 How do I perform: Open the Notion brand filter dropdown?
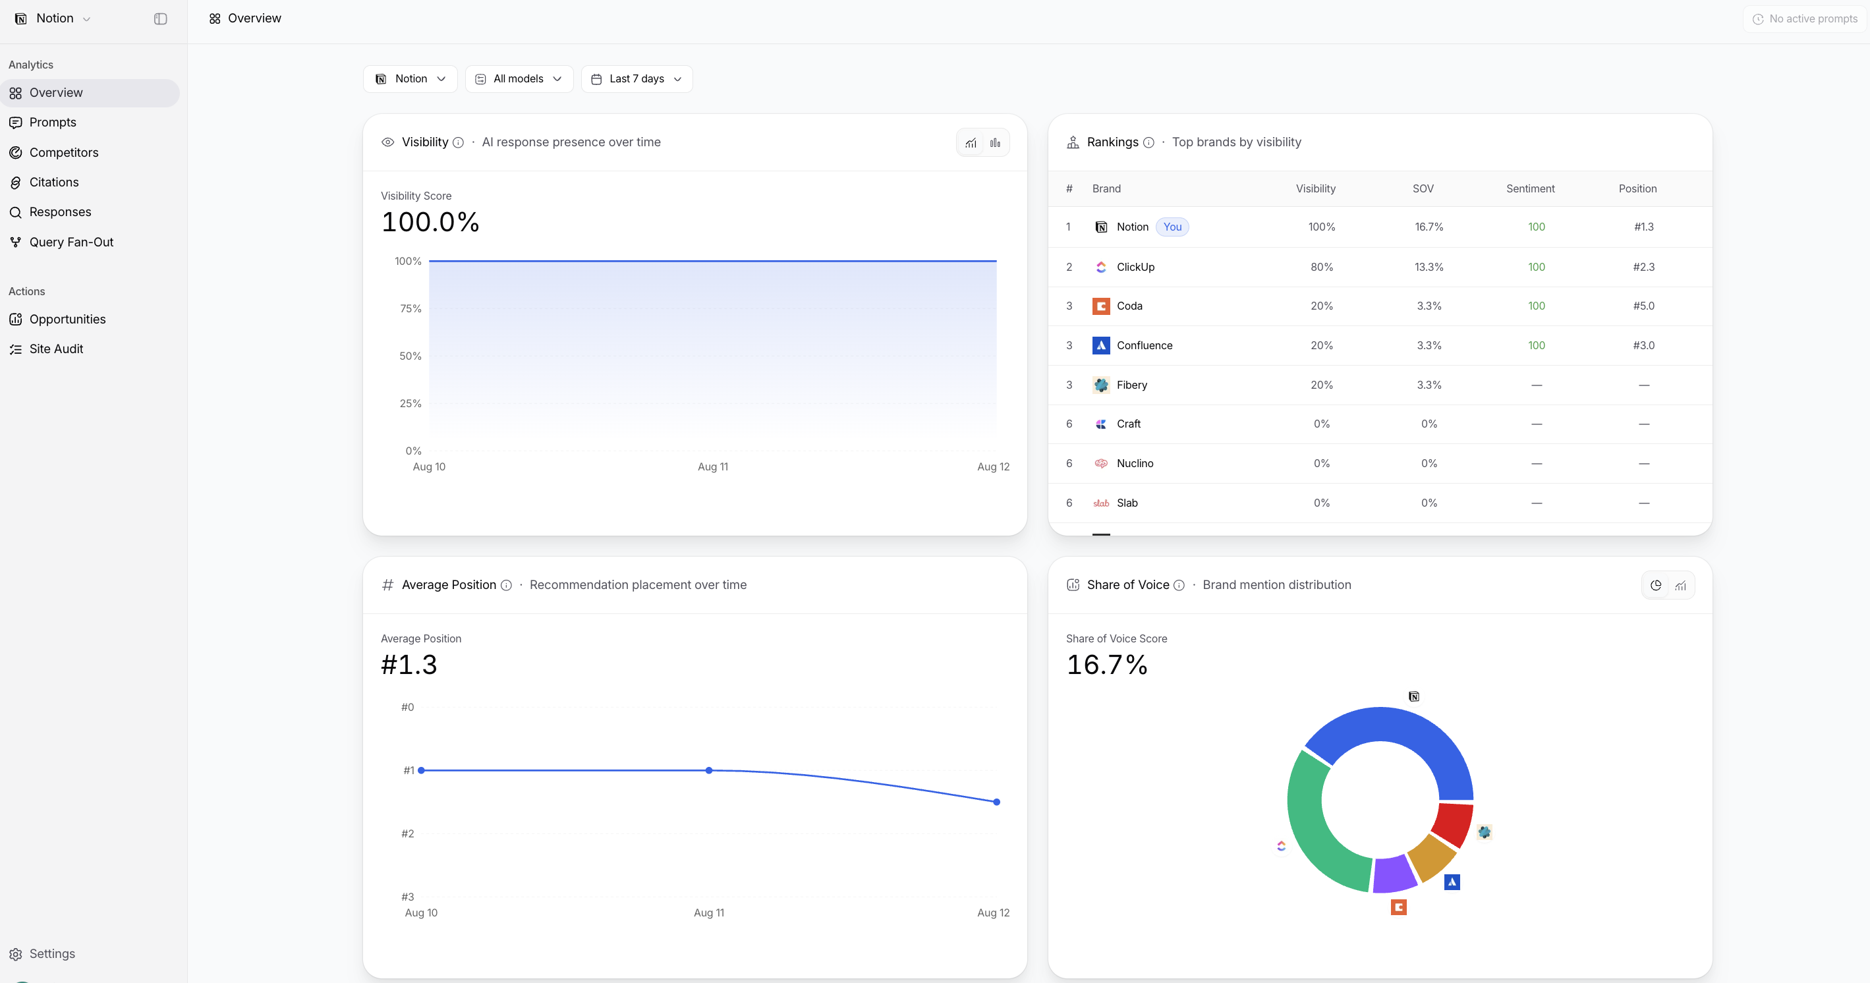(410, 79)
